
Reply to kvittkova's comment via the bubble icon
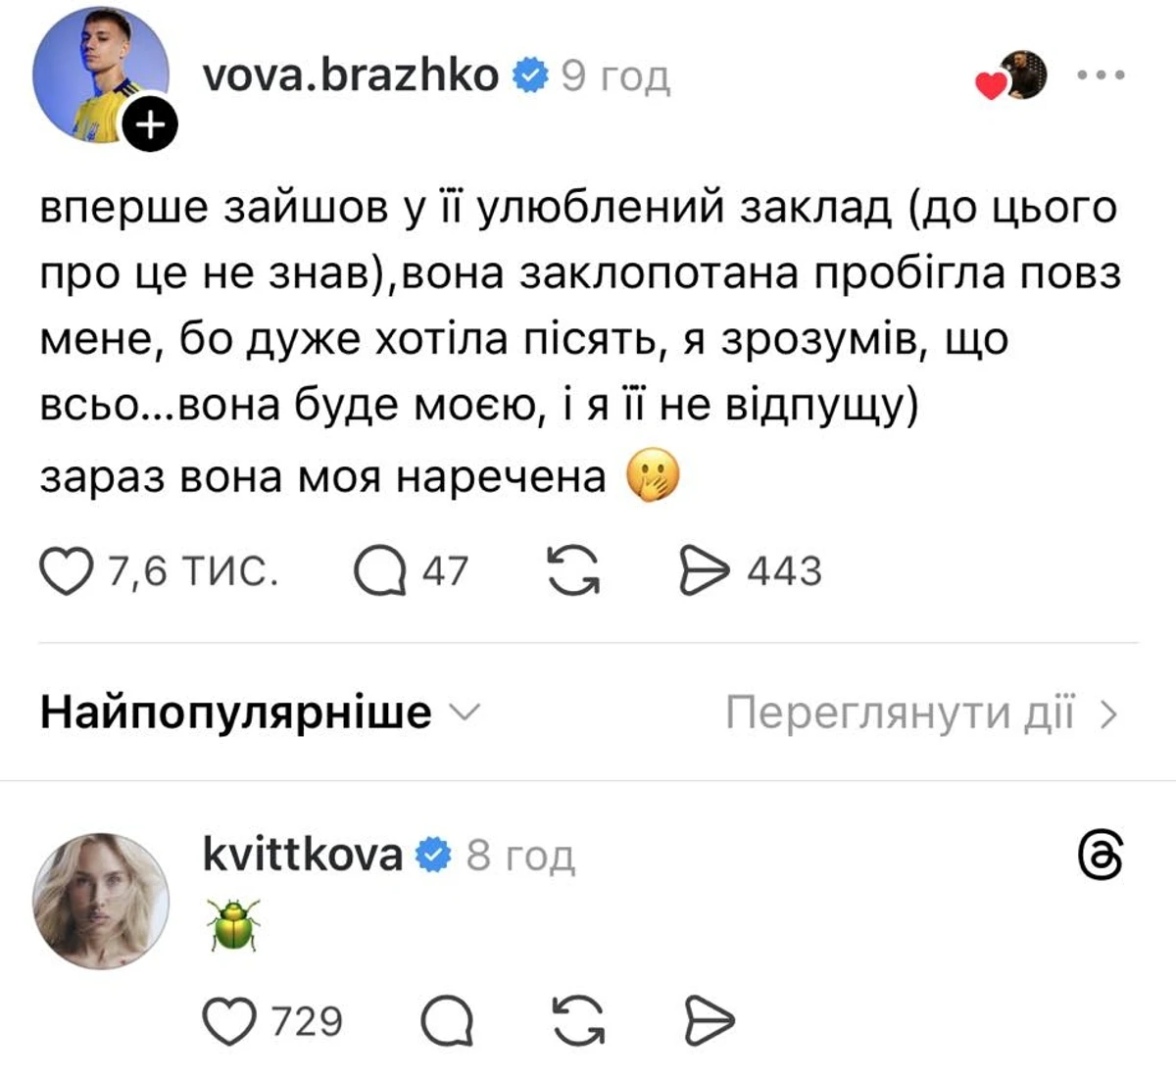450,1022
